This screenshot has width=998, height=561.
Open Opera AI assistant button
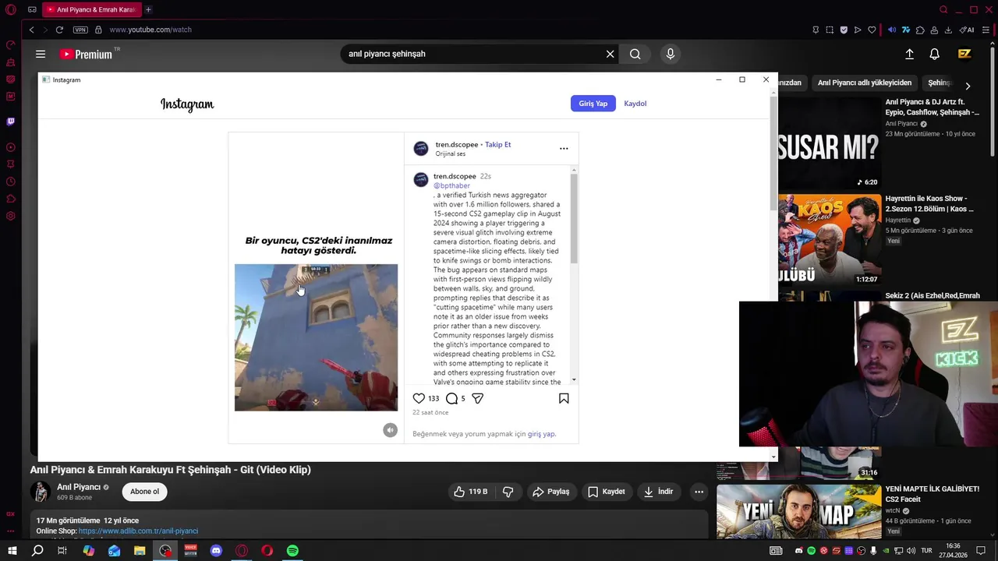[x=967, y=30]
